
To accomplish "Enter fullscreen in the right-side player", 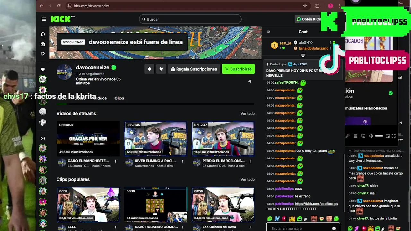I will click(x=394, y=136).
